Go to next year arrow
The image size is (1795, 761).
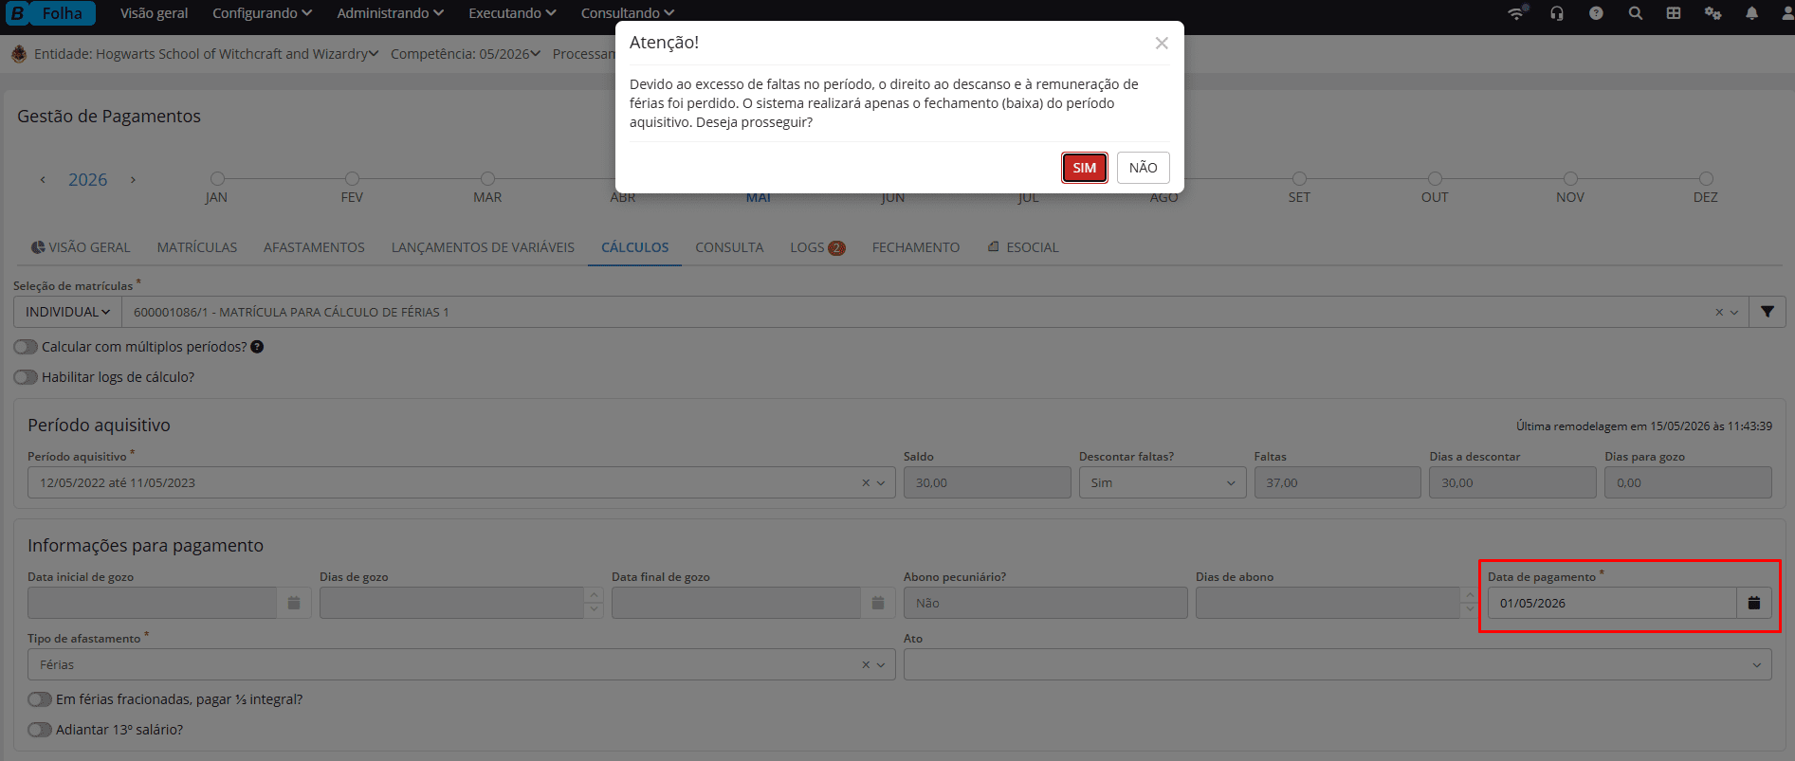click(133, 180)
